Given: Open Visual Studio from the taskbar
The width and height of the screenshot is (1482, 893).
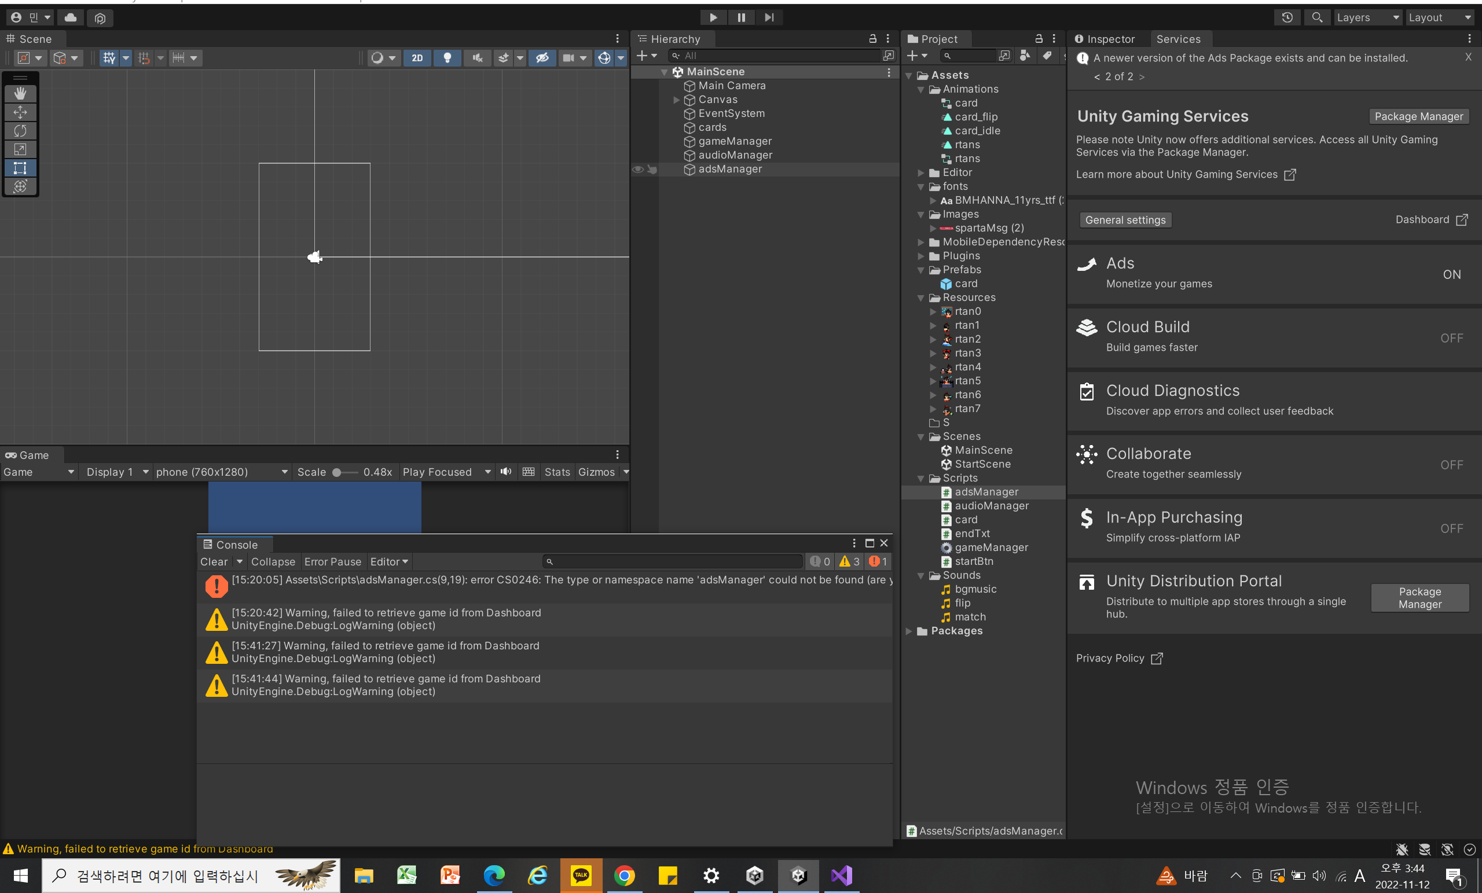Looking at the screenshot, I should click(842, 876).
